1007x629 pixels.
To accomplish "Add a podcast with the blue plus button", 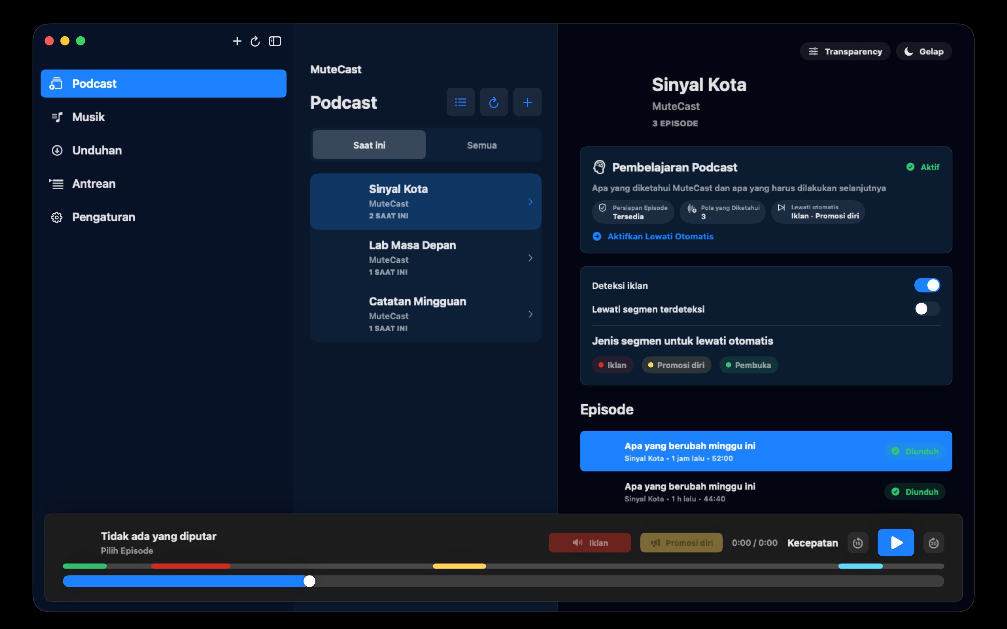I will pos(527,102).
